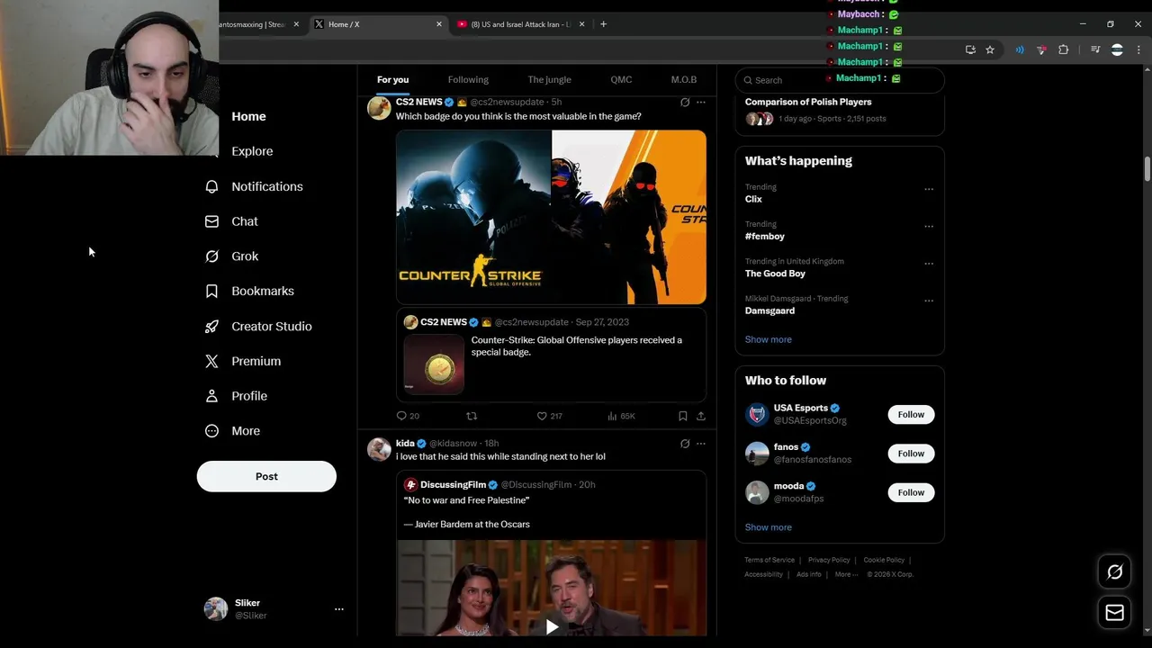Open Terms of Service link
The width and height of the screenshot is (1152, 648).
tap(769, 560)
